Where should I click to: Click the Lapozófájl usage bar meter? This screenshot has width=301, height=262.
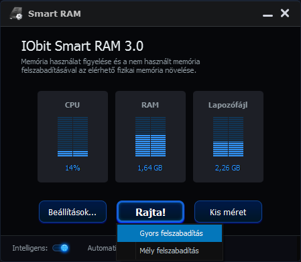(228, 136)
